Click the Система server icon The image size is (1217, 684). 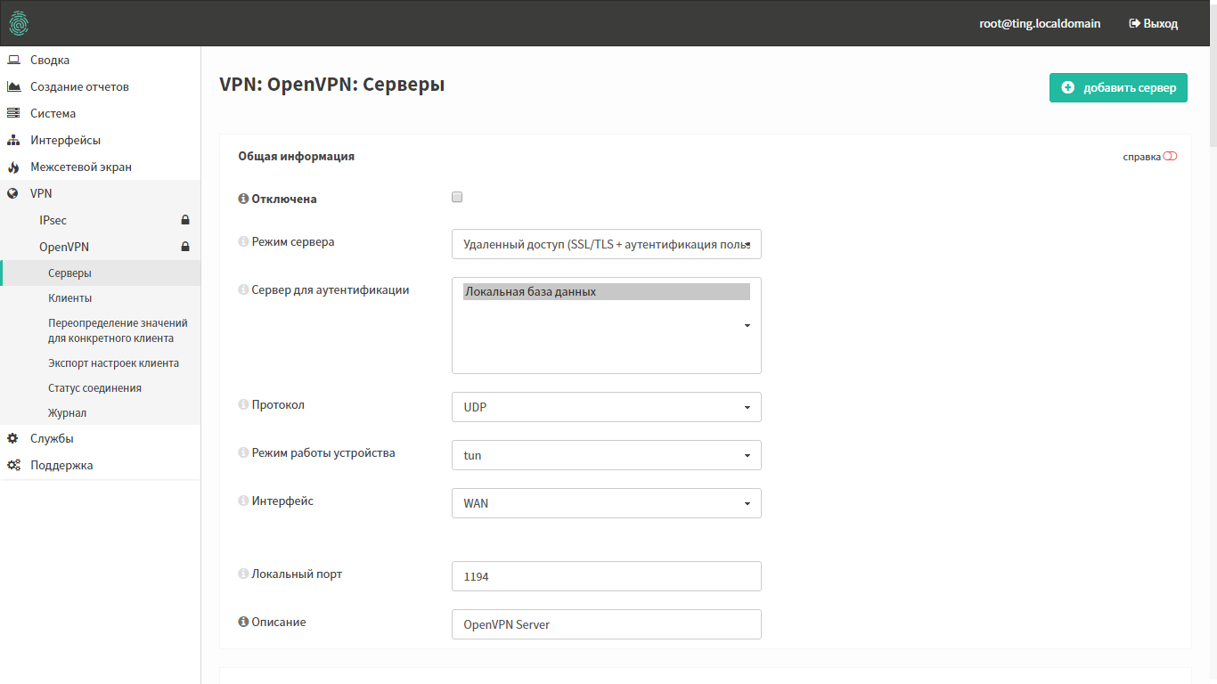[13, 114]
